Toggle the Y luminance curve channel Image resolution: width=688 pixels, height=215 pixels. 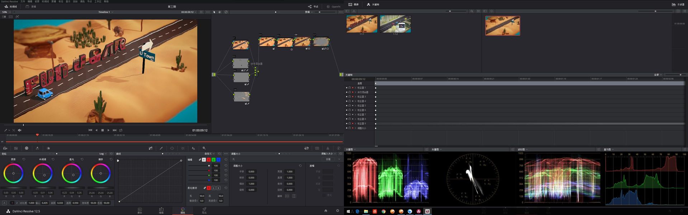(204, 160)
